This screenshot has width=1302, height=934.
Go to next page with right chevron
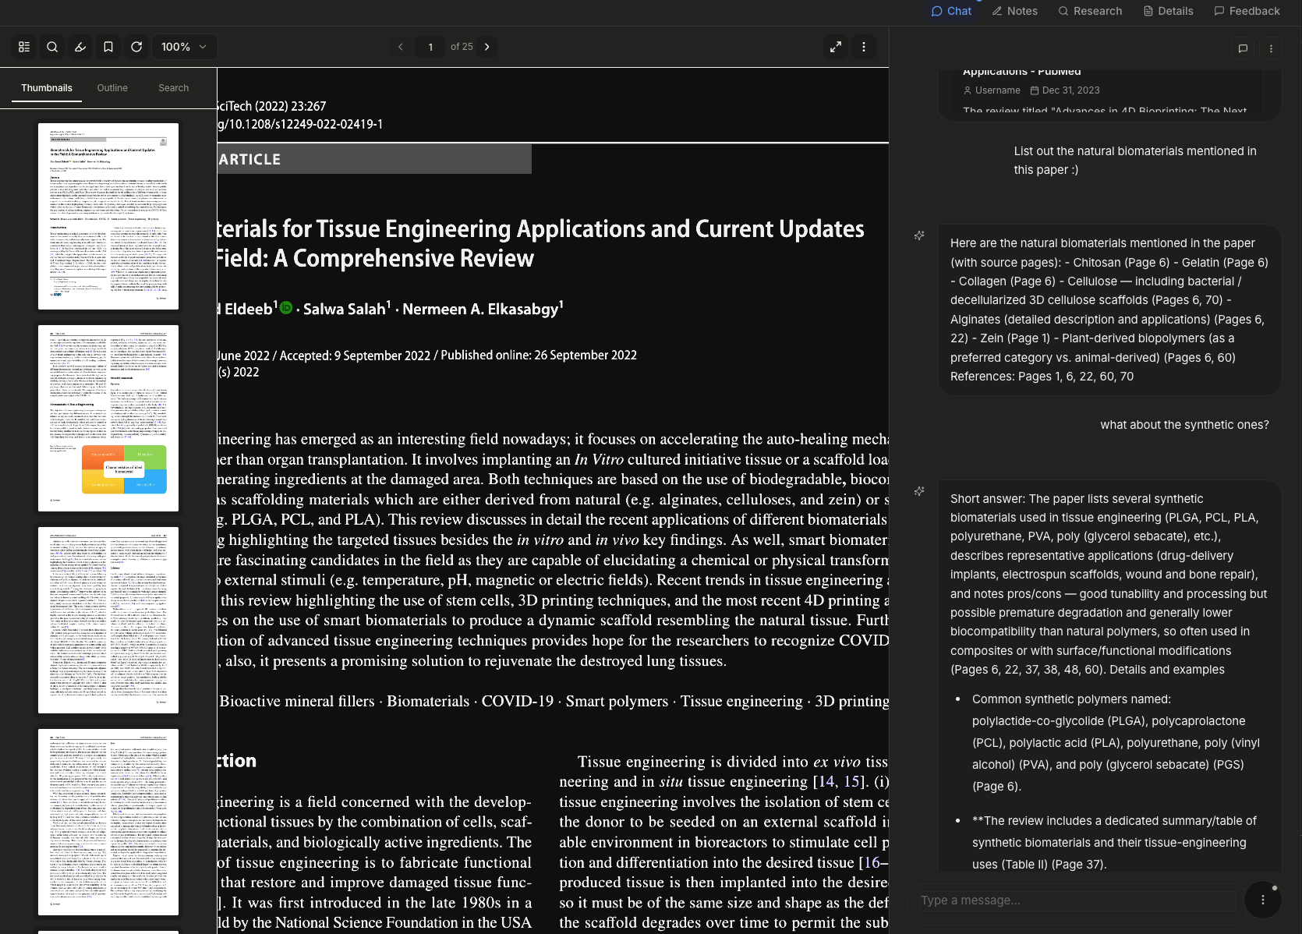click(486, 47)
